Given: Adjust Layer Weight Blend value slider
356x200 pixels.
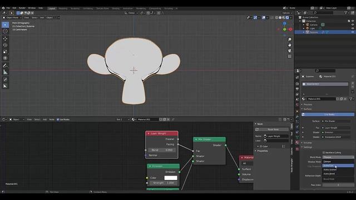Looking at the screenshot, I should pyautogui.click(x=162, y=150).
